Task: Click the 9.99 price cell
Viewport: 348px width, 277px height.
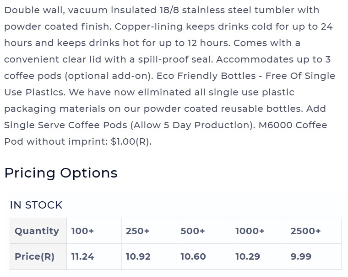Action: click(x=314, y=256)
